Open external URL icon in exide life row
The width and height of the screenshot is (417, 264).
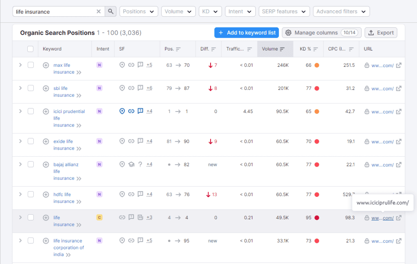(x=398, y=142)
